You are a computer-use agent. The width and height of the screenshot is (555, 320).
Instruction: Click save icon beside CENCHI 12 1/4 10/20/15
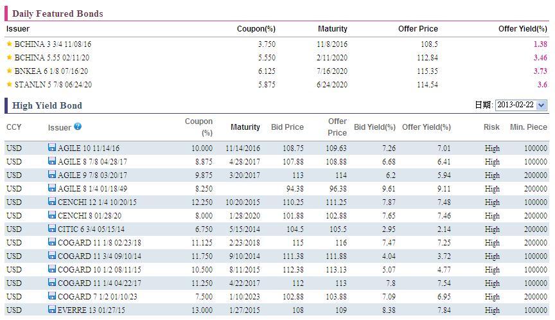(52, 202)
